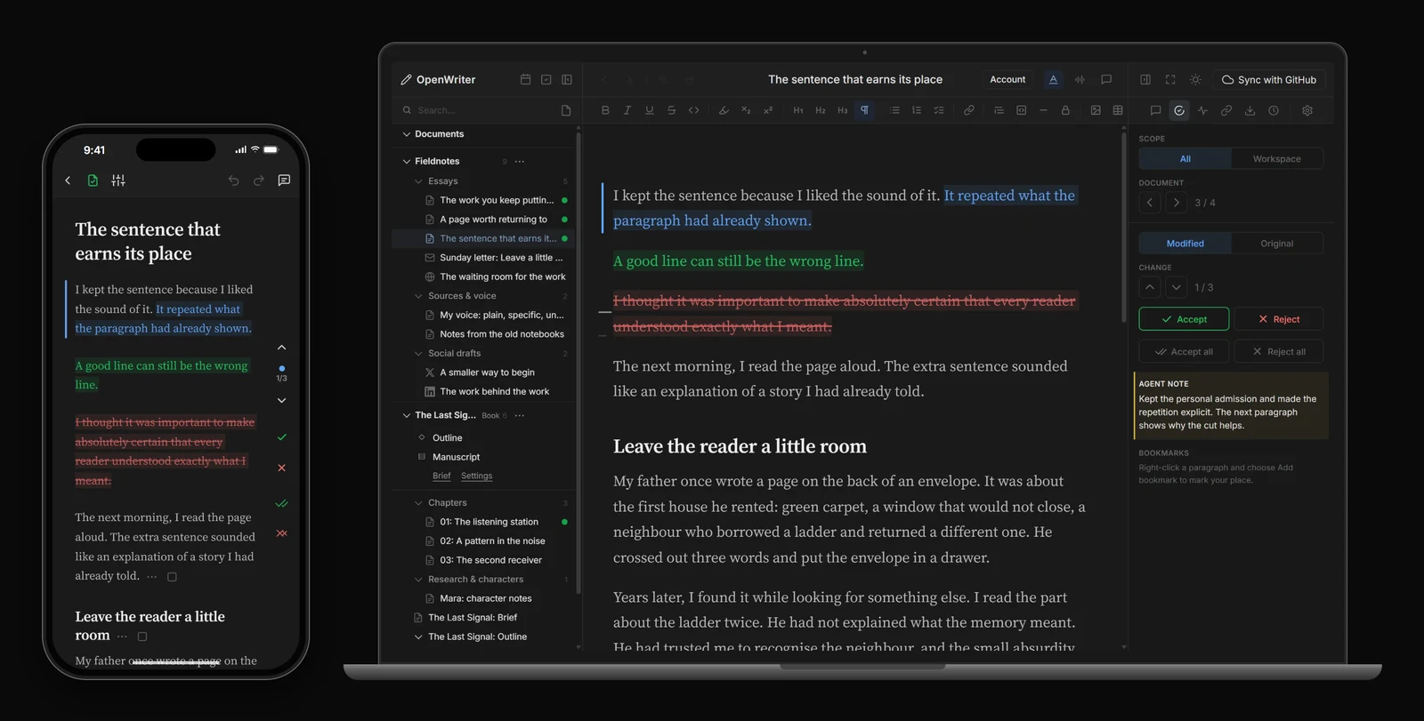The height and width of the screenshot is (721, 1424).
Task: Reject the current change
Action: click(1278, 319)
